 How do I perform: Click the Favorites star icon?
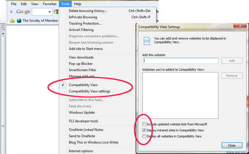pos(12,21)
